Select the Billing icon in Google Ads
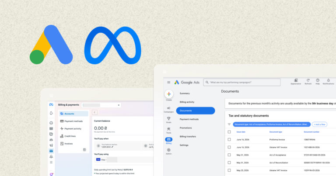Viewport: 336px width, 176px height. pyautogui.click(x=168, y=140)
